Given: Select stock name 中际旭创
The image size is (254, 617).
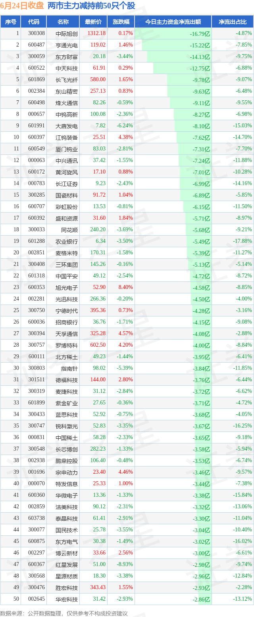Looking at the screenshot, I should 67,33.
